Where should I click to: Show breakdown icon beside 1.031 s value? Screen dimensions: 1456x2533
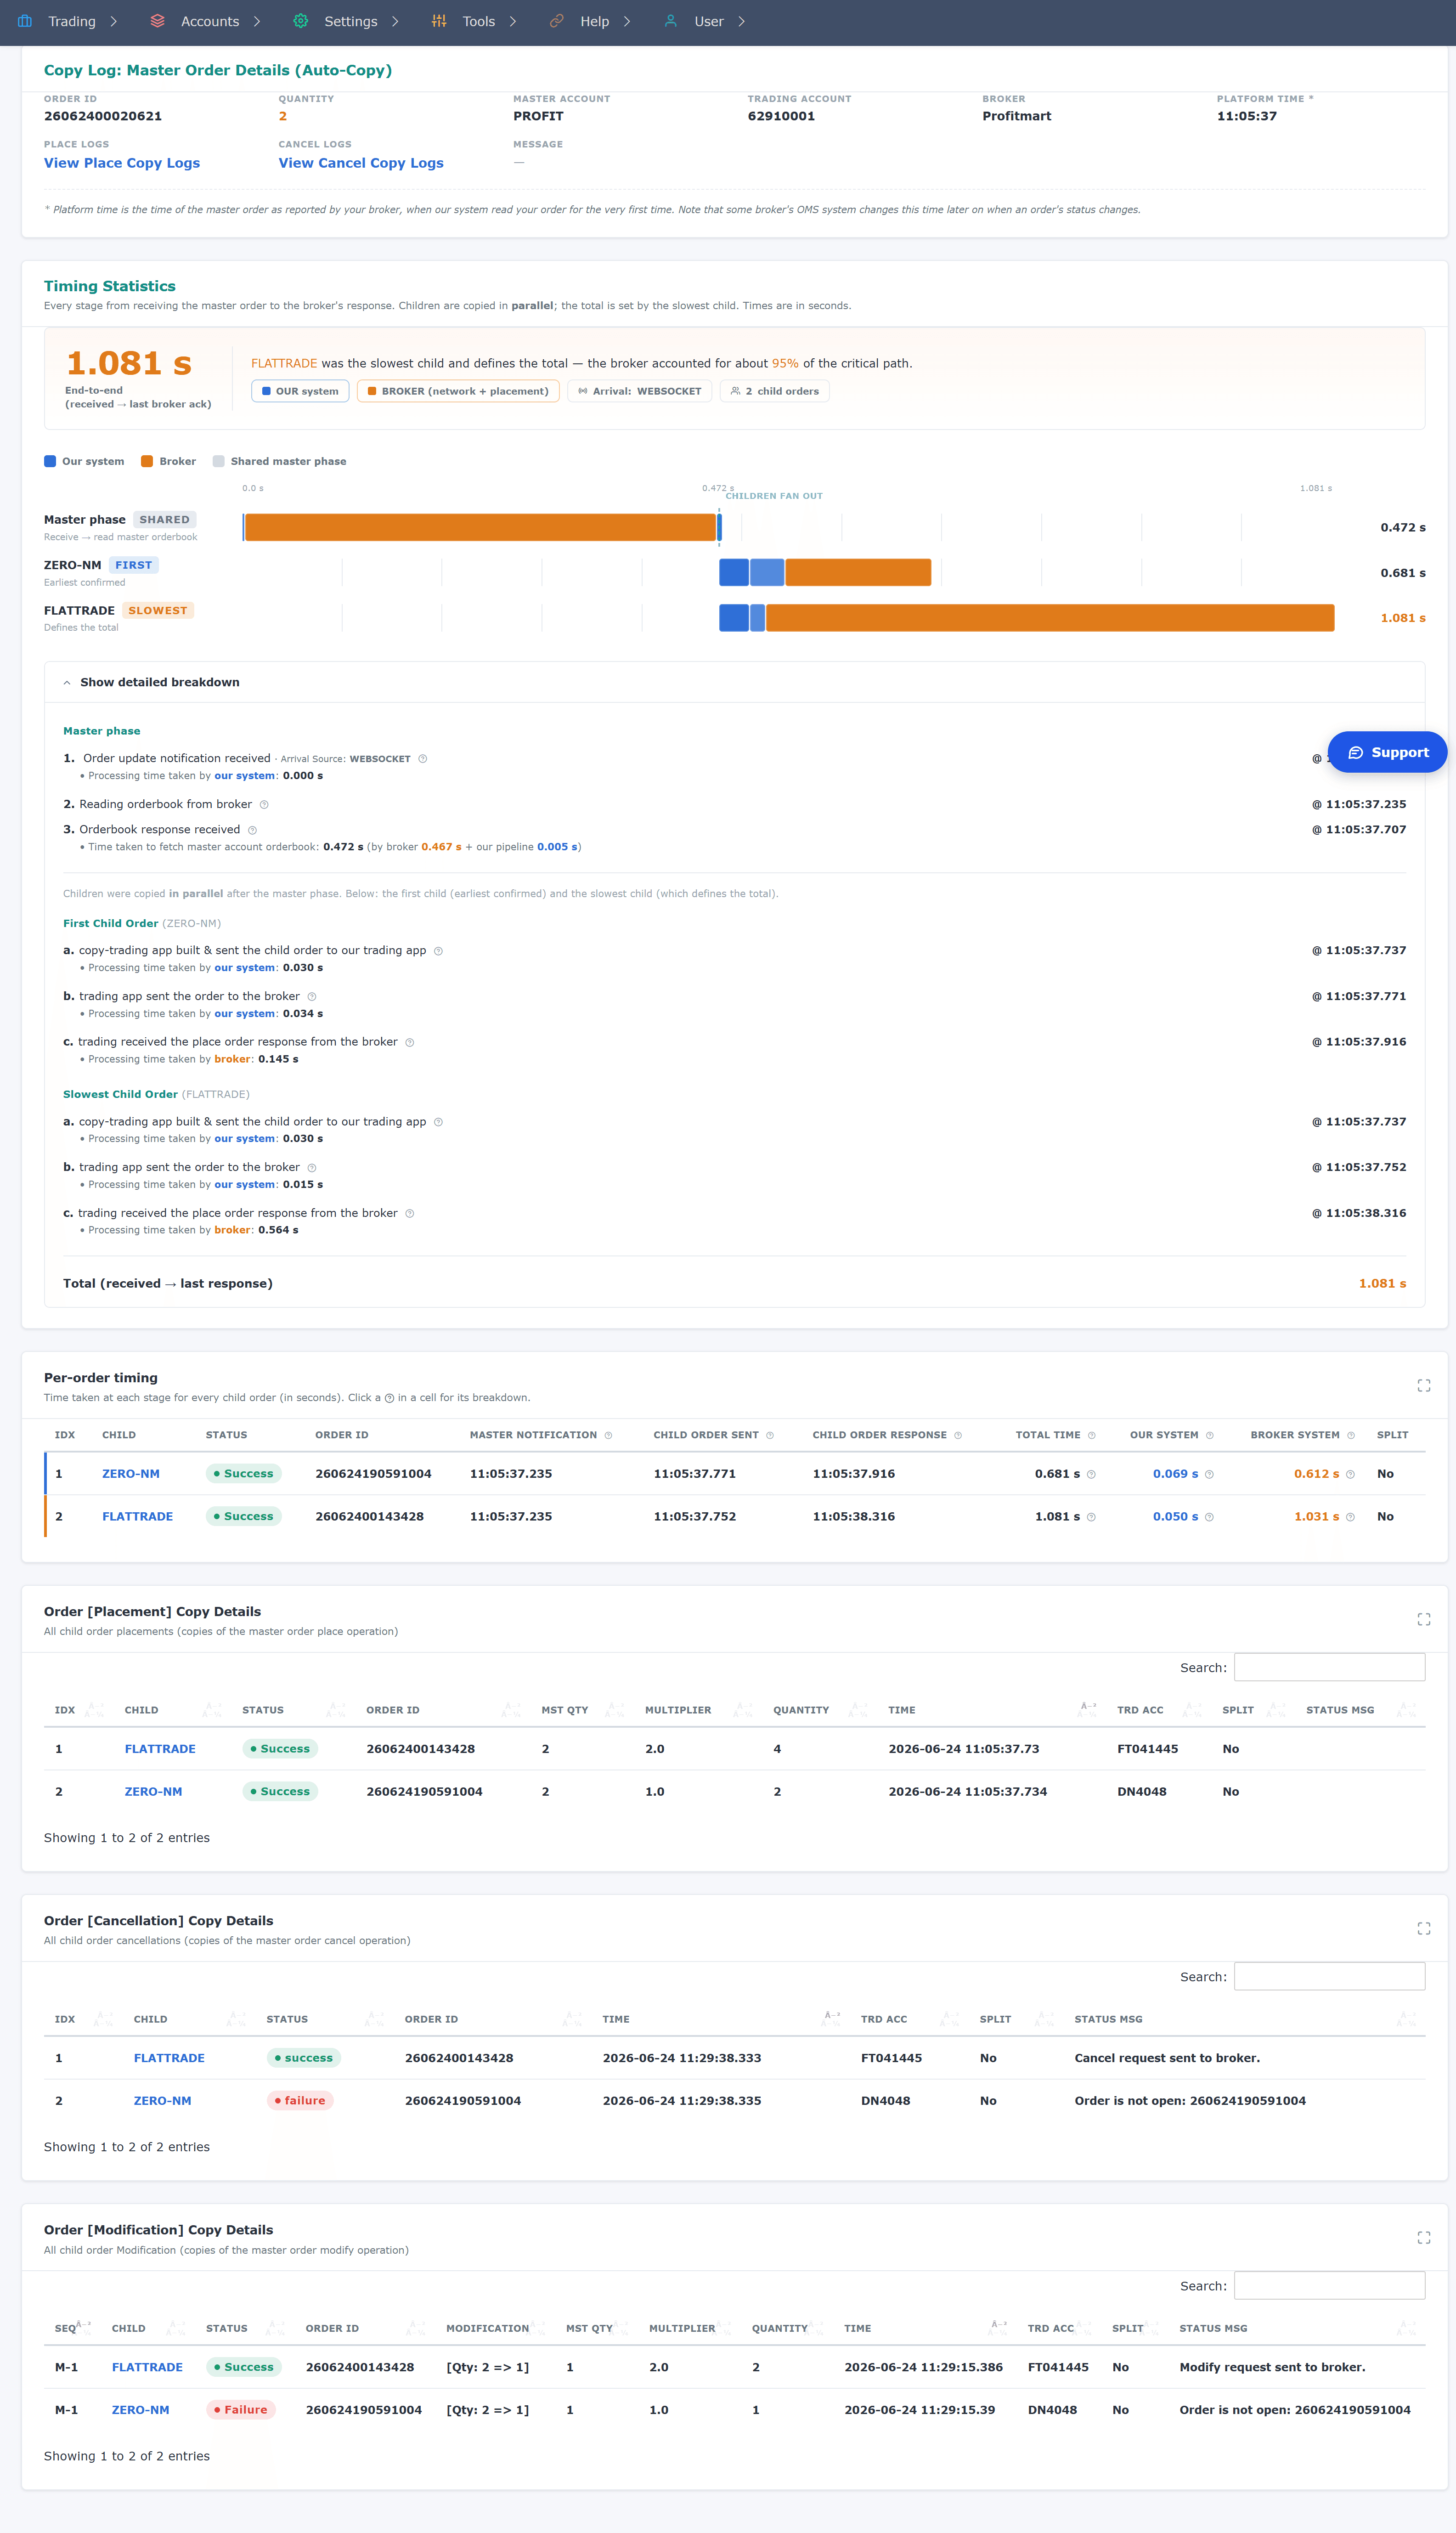(1350, 1517)
